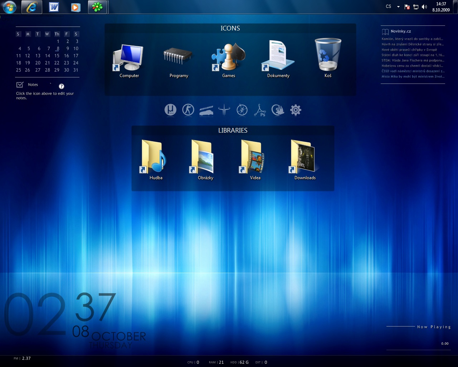
Task: Open the Windows Start menu
Action: pos(9,7)
